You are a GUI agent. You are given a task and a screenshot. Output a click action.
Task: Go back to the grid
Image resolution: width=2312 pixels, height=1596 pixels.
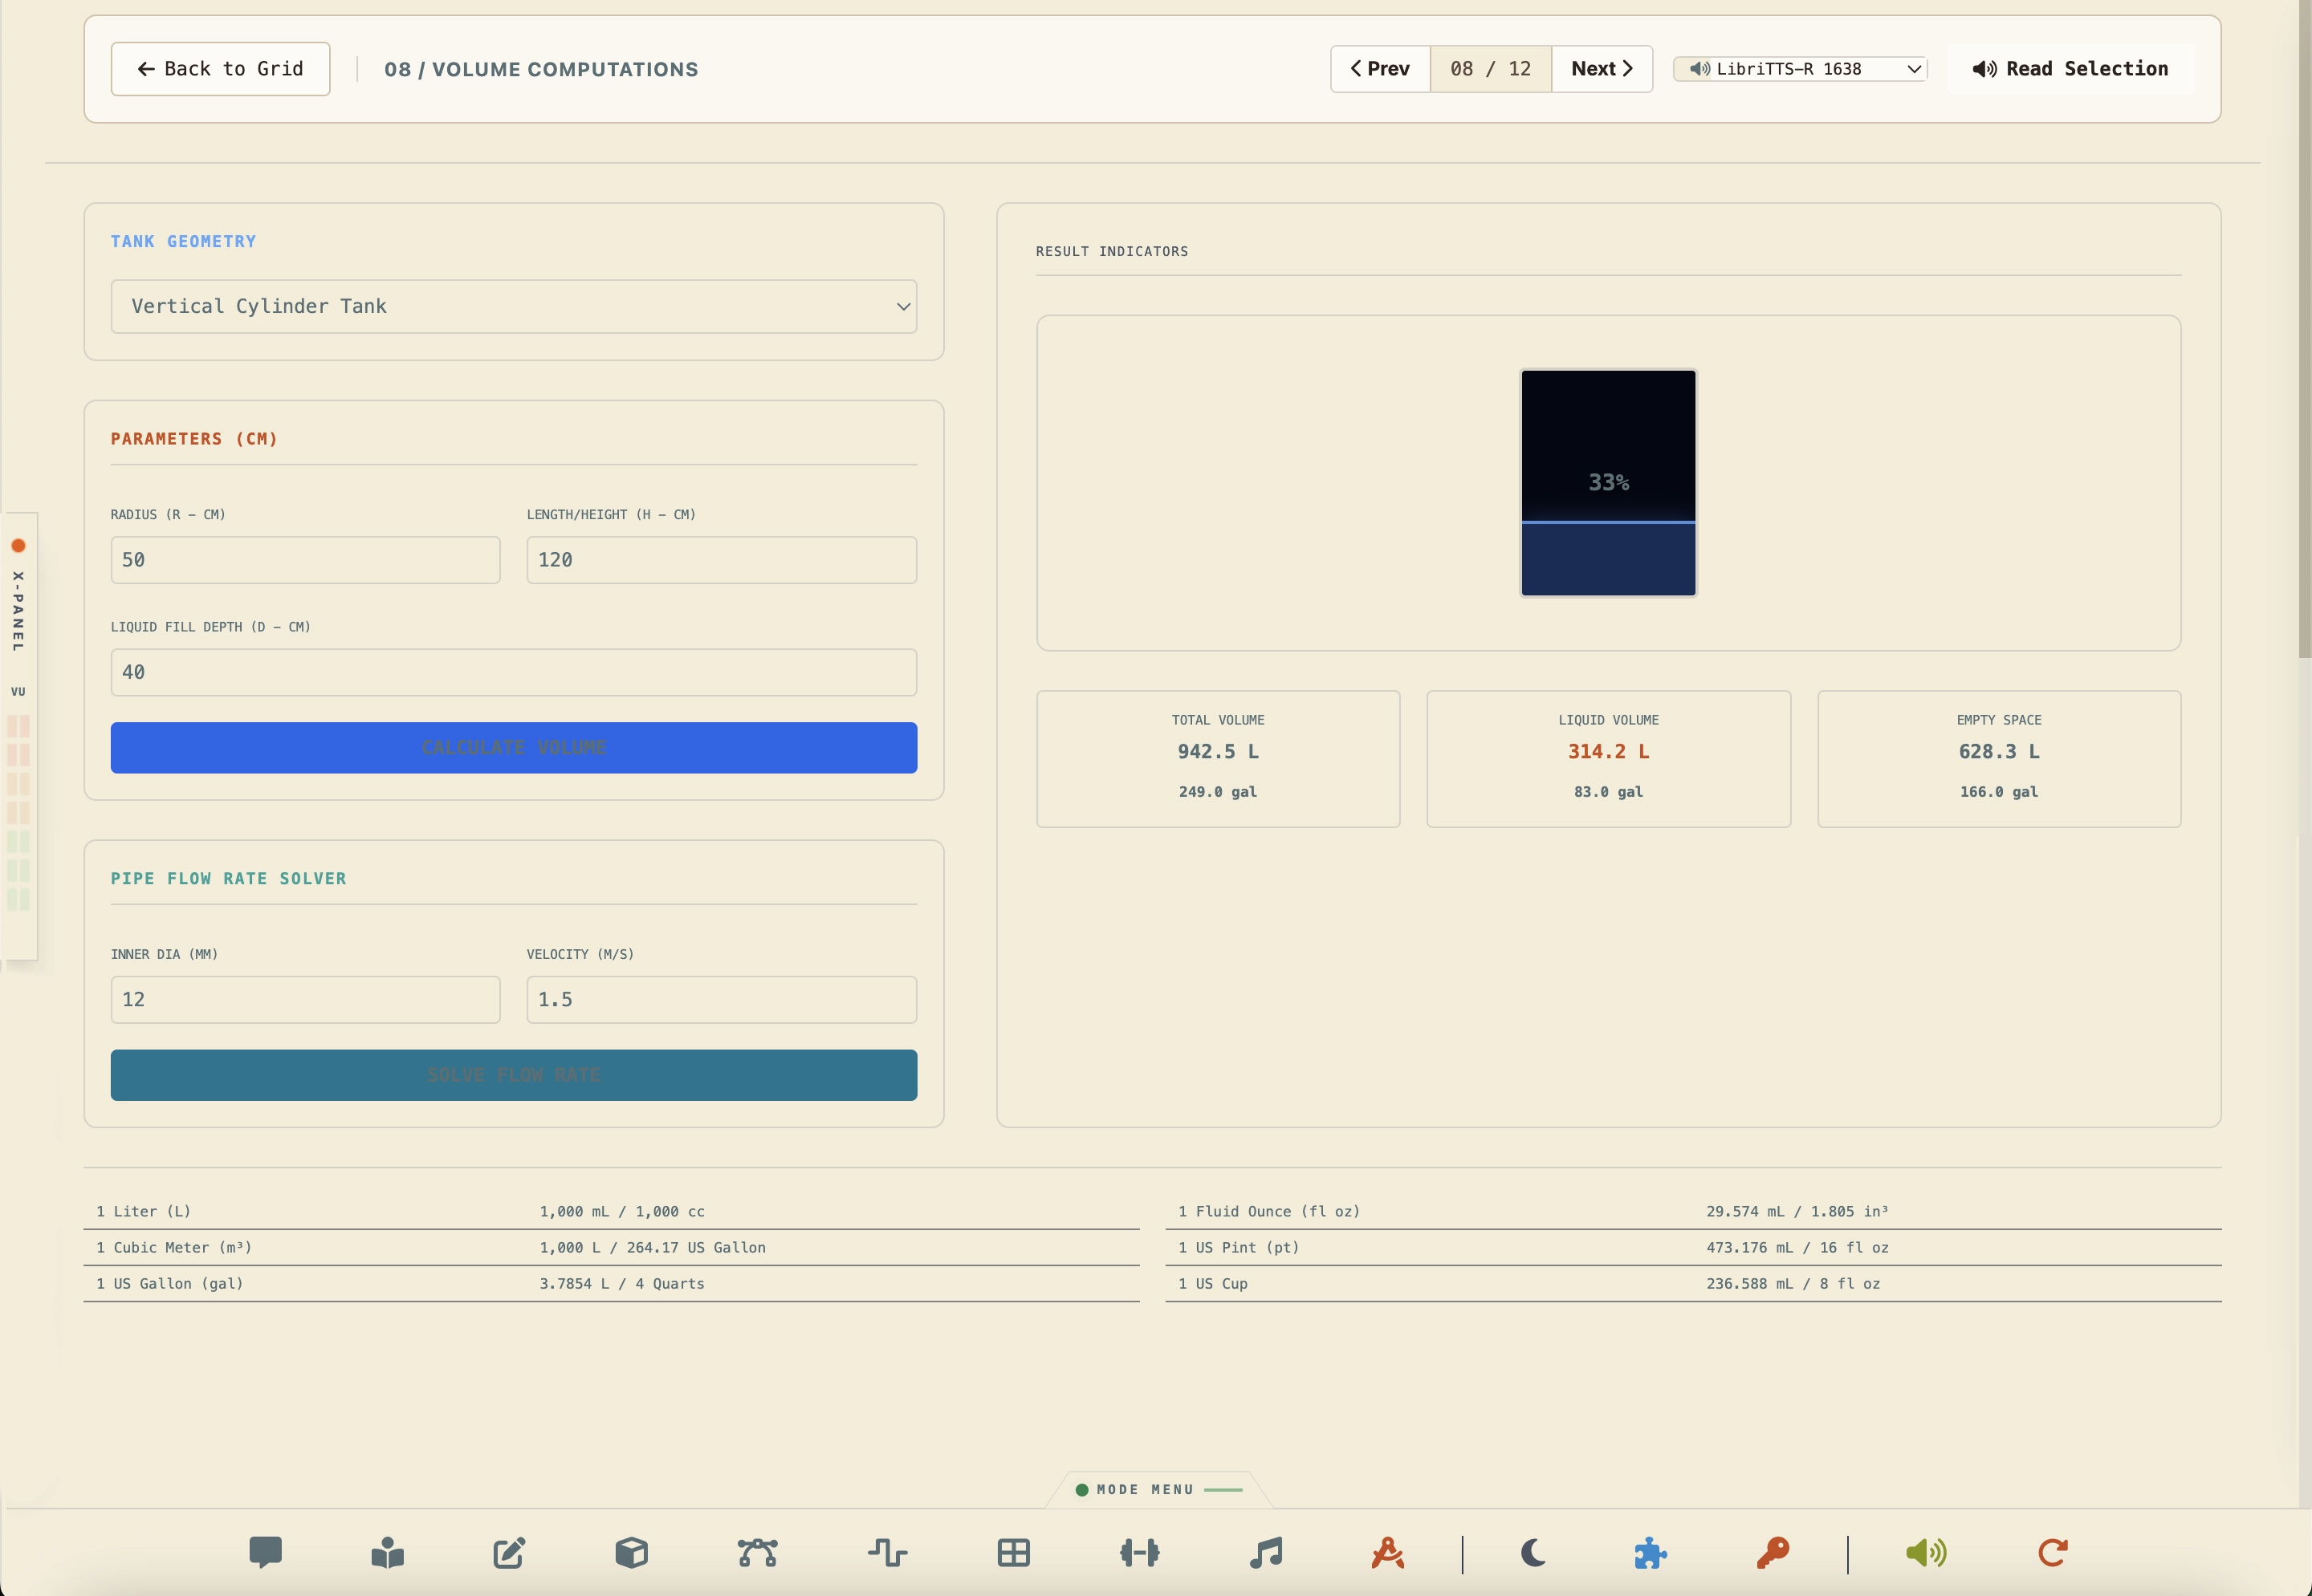coord(220,69)
